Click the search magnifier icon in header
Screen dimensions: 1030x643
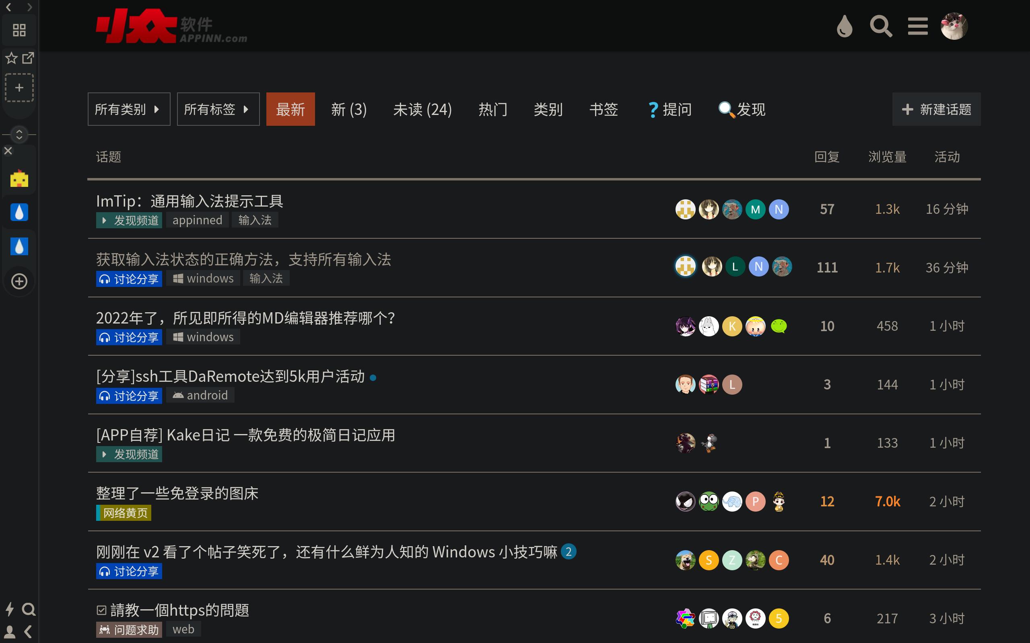tap(881, 27)
